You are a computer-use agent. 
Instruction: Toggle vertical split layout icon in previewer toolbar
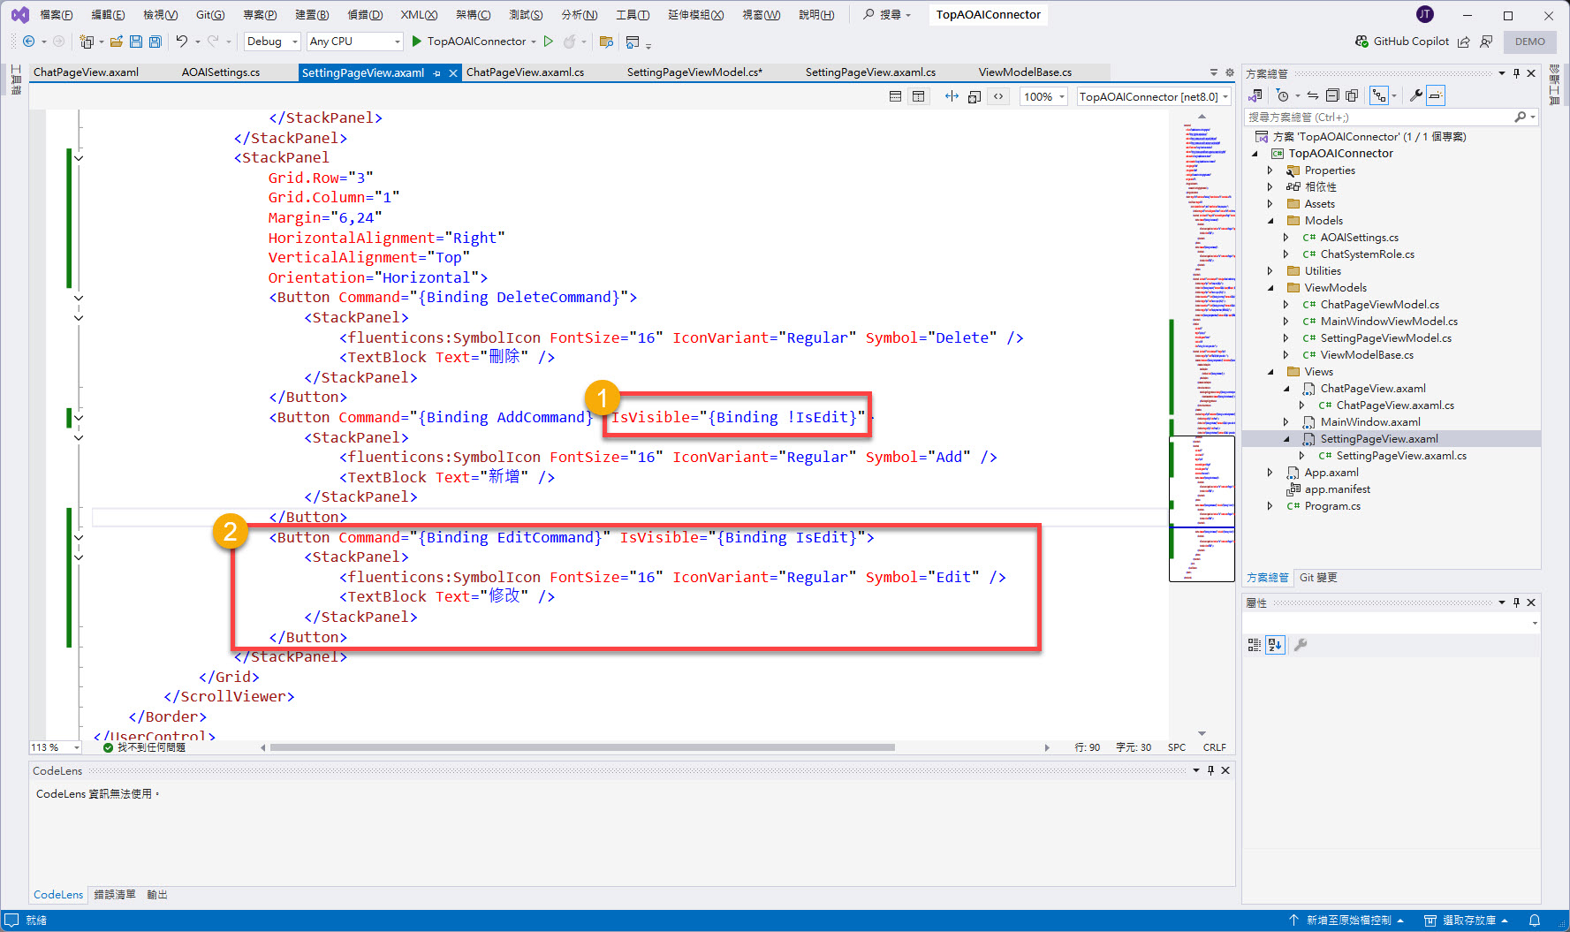click(x=919, y=96)
